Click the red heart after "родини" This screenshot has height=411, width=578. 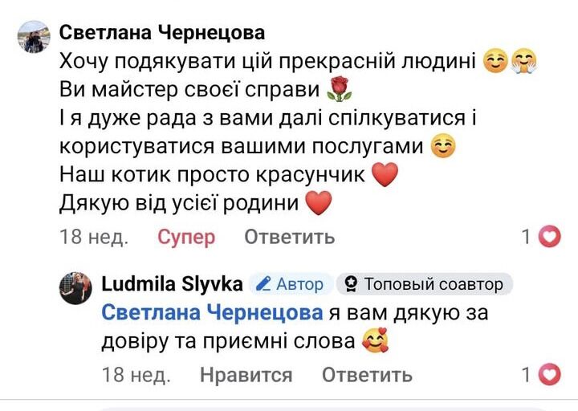click(x=319, y=205)
